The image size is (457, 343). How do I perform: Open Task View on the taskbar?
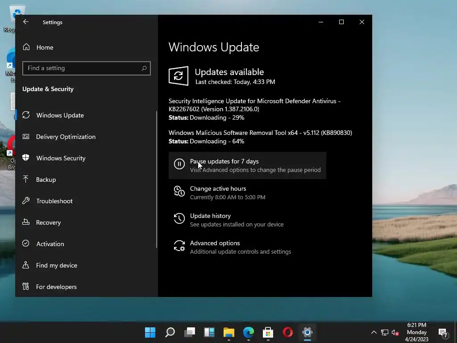(190, 332)
